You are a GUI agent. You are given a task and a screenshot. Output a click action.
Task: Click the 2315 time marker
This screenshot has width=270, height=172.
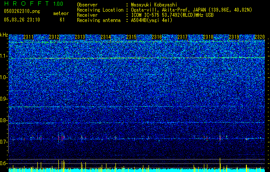tap(131, 37)
